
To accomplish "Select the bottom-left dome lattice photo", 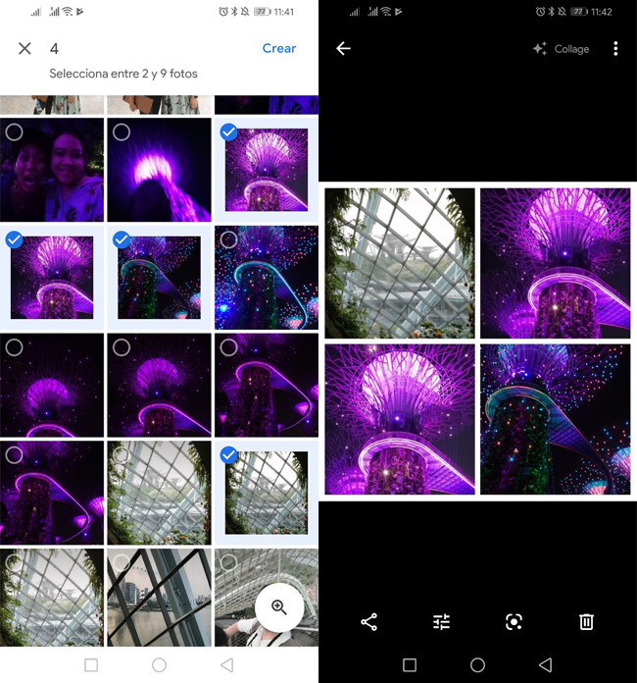I will click(x=52, y=598).
